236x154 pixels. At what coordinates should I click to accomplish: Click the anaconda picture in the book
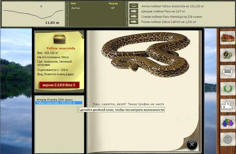click(146, 54)
